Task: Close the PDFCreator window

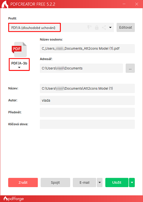Action: pyautogui.click(x=136, y=4)
